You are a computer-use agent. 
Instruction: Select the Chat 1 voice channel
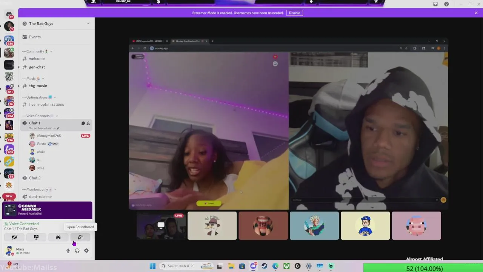pos(57,125)
